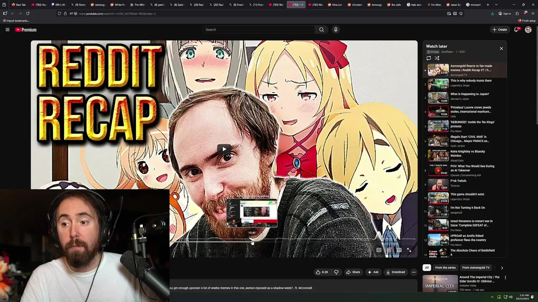The height and width of the screenshot is (302, 538).
Task: Go back in browser history
Action: point(12,13)
